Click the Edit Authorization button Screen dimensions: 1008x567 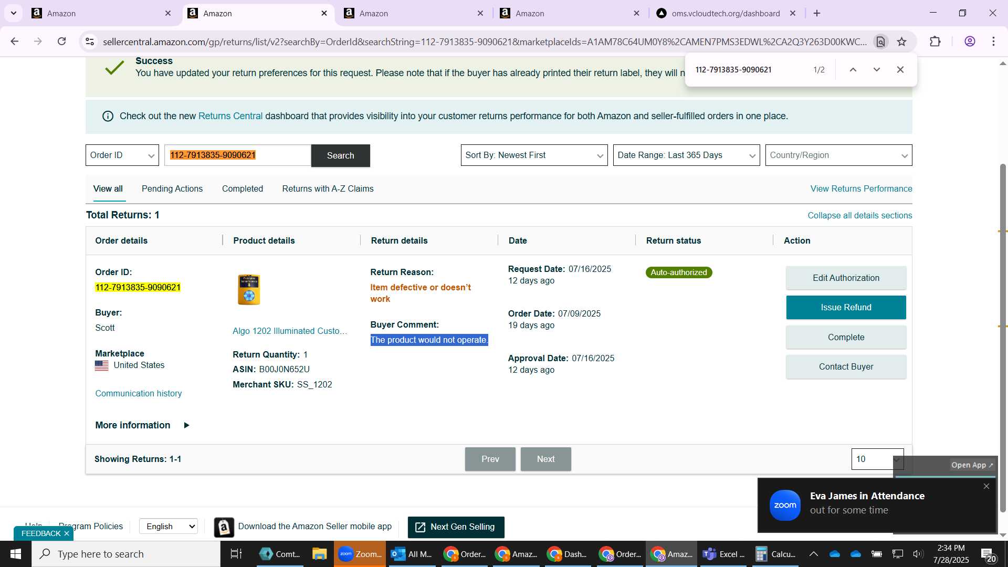coord(846,278)
